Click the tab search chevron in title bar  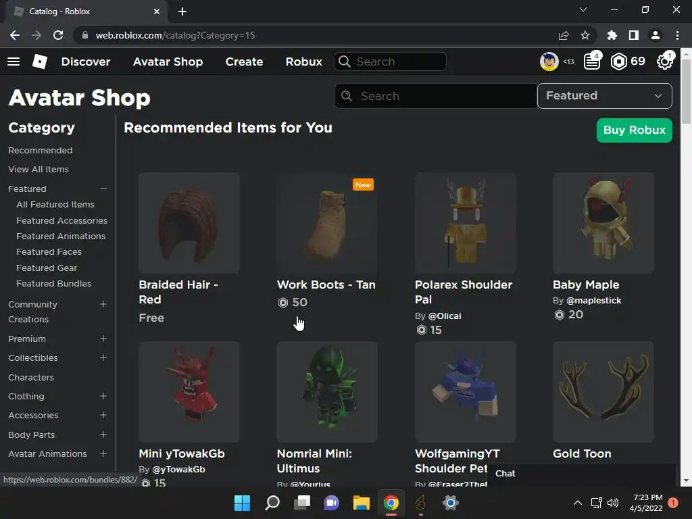(x=583, y=9)
